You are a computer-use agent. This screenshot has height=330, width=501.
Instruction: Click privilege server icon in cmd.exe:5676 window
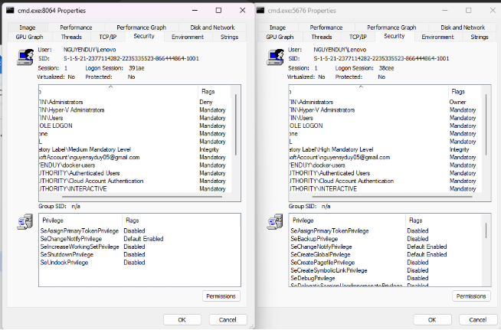(275, 222)
